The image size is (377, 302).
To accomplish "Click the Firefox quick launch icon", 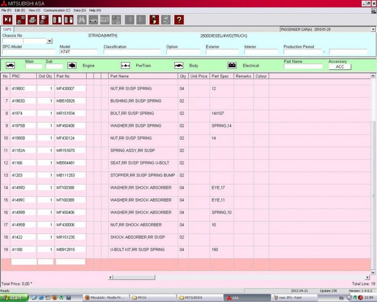I will [x=55, y=298].
